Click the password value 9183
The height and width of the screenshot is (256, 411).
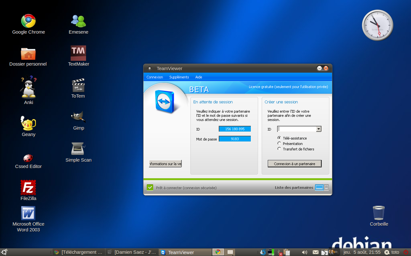235,139
